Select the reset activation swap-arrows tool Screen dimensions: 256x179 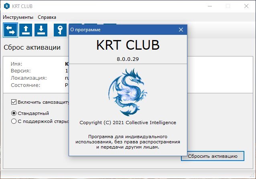click(x=10, y=30)
